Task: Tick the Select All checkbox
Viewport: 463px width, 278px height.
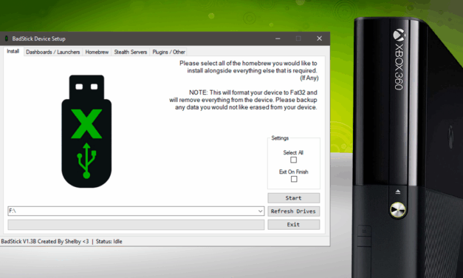Action: [293, 160]
